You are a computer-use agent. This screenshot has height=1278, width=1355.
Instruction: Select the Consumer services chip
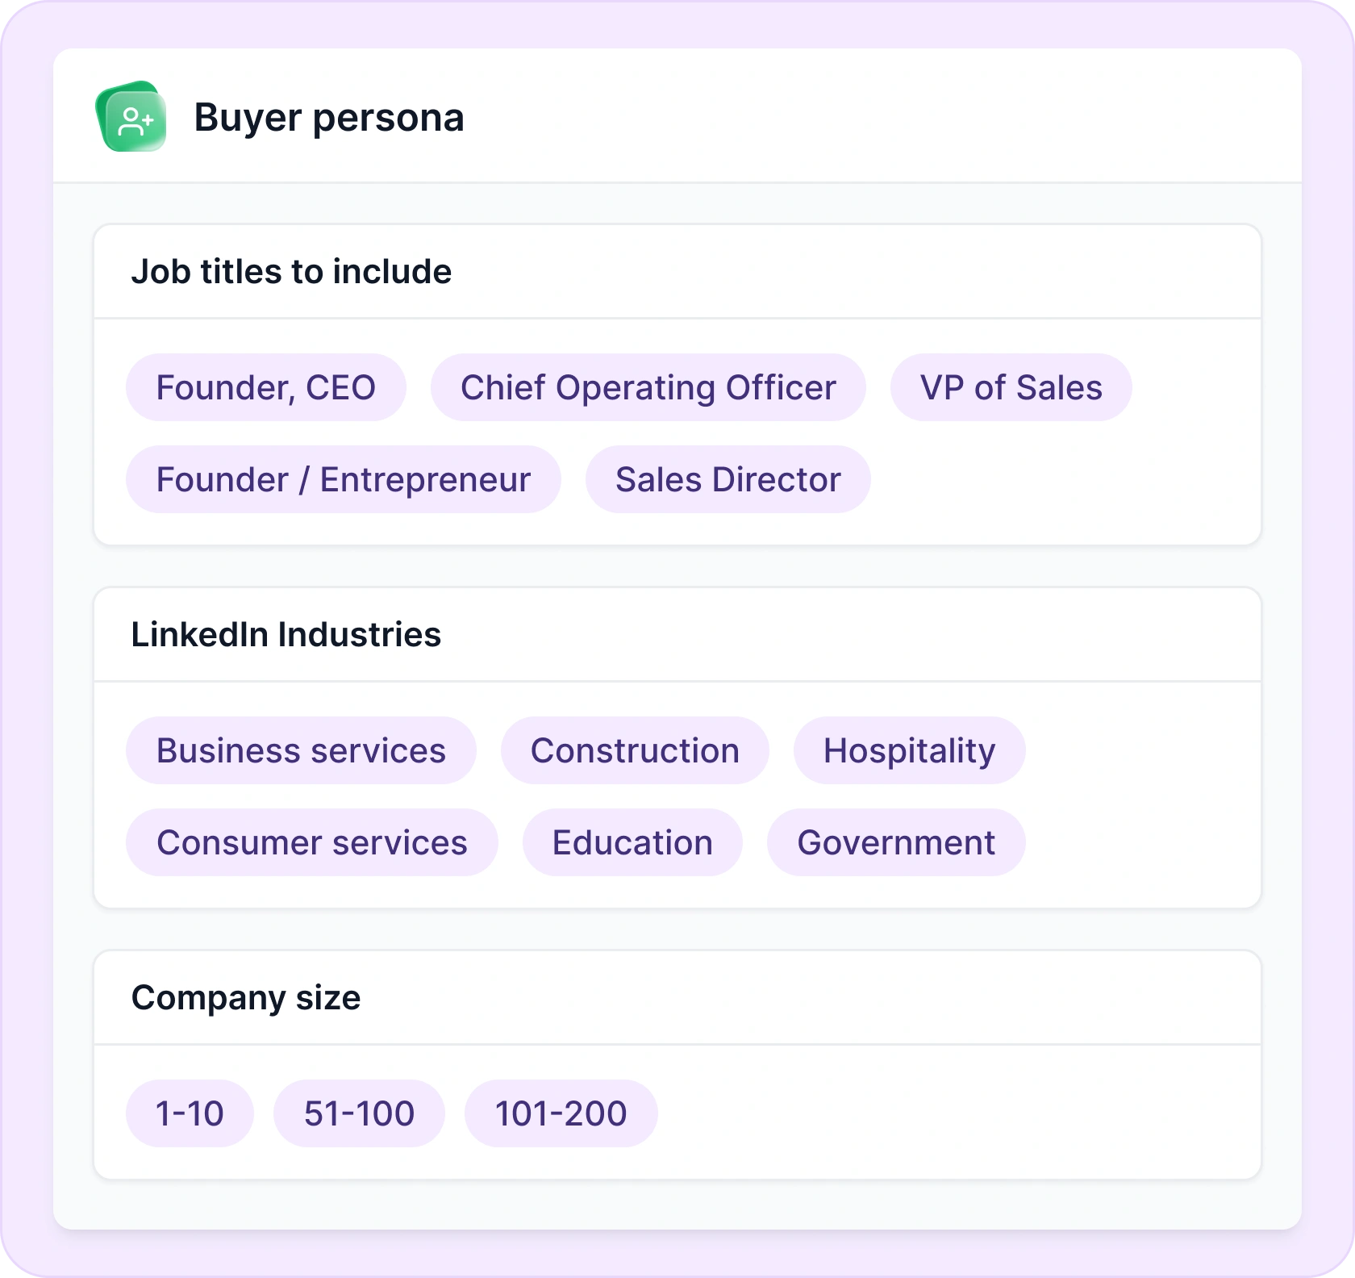click(x=311, y=842)
